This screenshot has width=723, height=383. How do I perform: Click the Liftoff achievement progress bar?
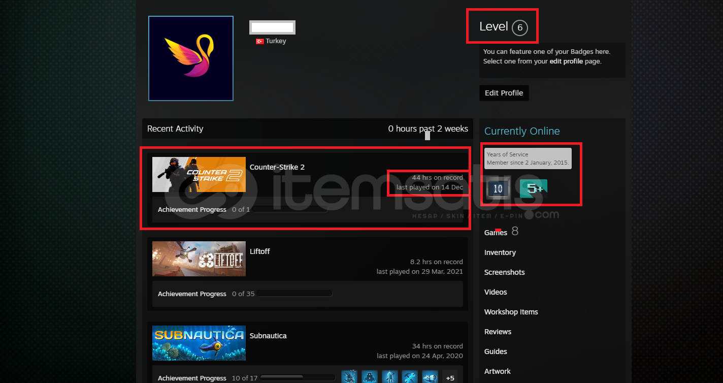tap(294, 294)
